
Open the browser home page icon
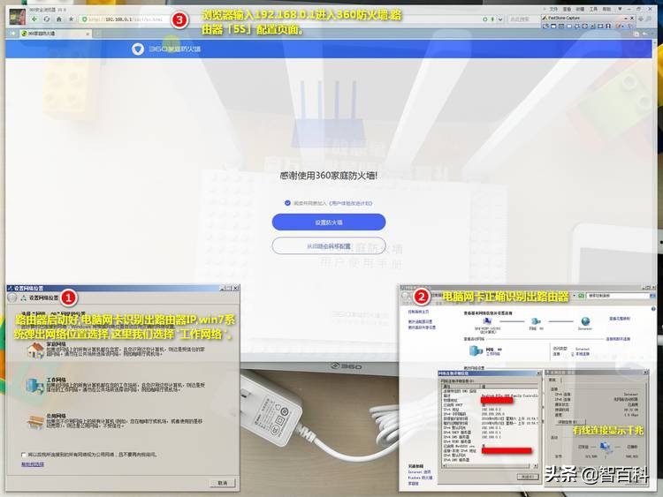[x=58, y=19]
